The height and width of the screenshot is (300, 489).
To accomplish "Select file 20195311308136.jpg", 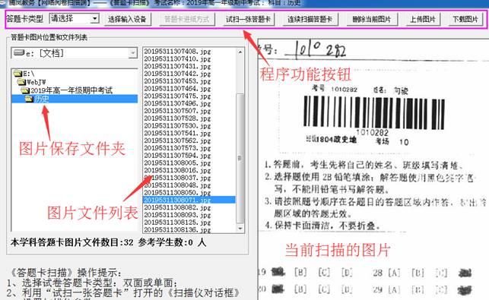I will pyautogui.click(x=177, y=229).
